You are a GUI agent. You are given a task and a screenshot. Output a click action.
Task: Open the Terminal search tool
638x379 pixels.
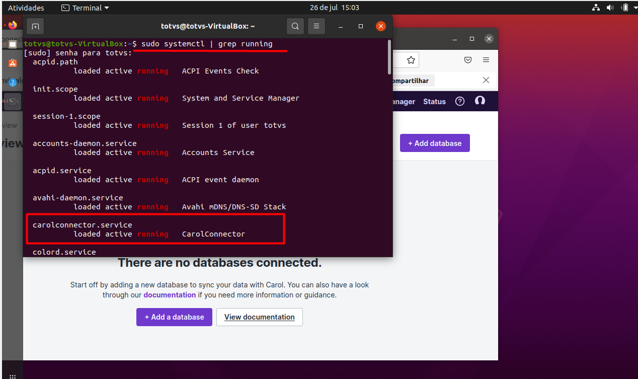(295, 26)
